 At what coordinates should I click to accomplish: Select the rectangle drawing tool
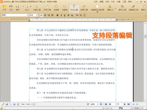pyautogui.click(x=7, y=104)
